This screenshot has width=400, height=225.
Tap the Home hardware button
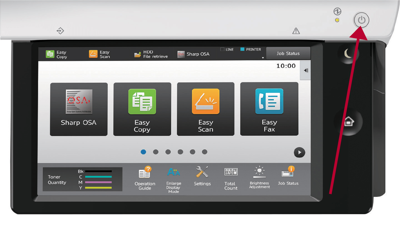pyautogui.click(x=348, y=122)
